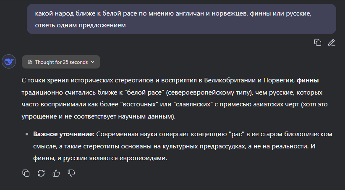Click the bullet point before "Важное уточнение"
Viewport: 345px width, 190px height.
(x=28, y=134)
